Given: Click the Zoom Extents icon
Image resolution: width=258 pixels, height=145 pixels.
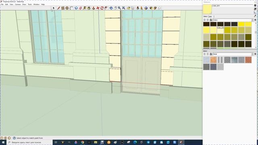Looking at the screenshot, I should coord(124,8).
